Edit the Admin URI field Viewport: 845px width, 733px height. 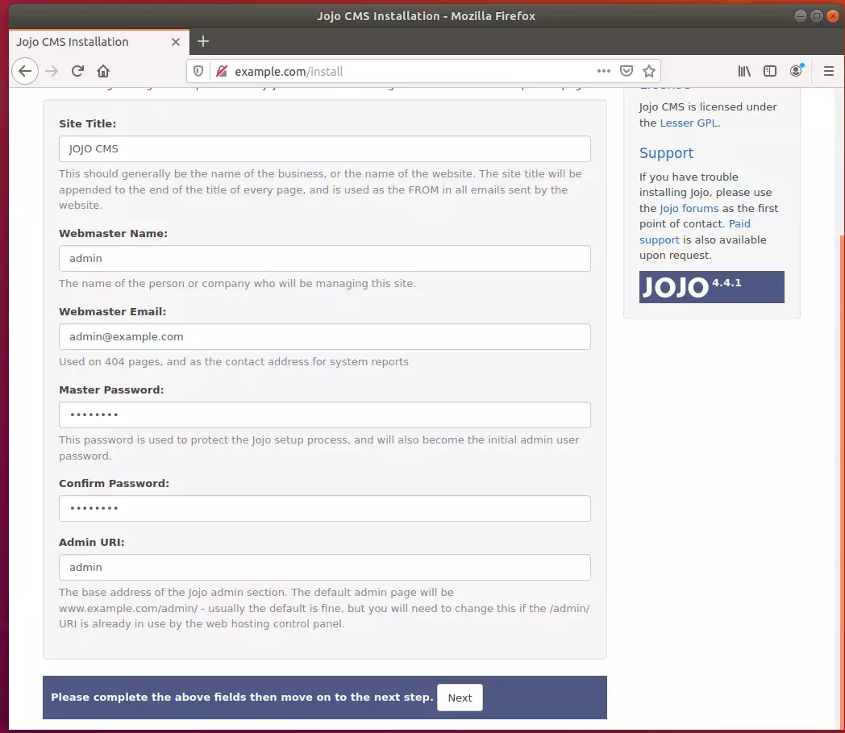point(324,567)
